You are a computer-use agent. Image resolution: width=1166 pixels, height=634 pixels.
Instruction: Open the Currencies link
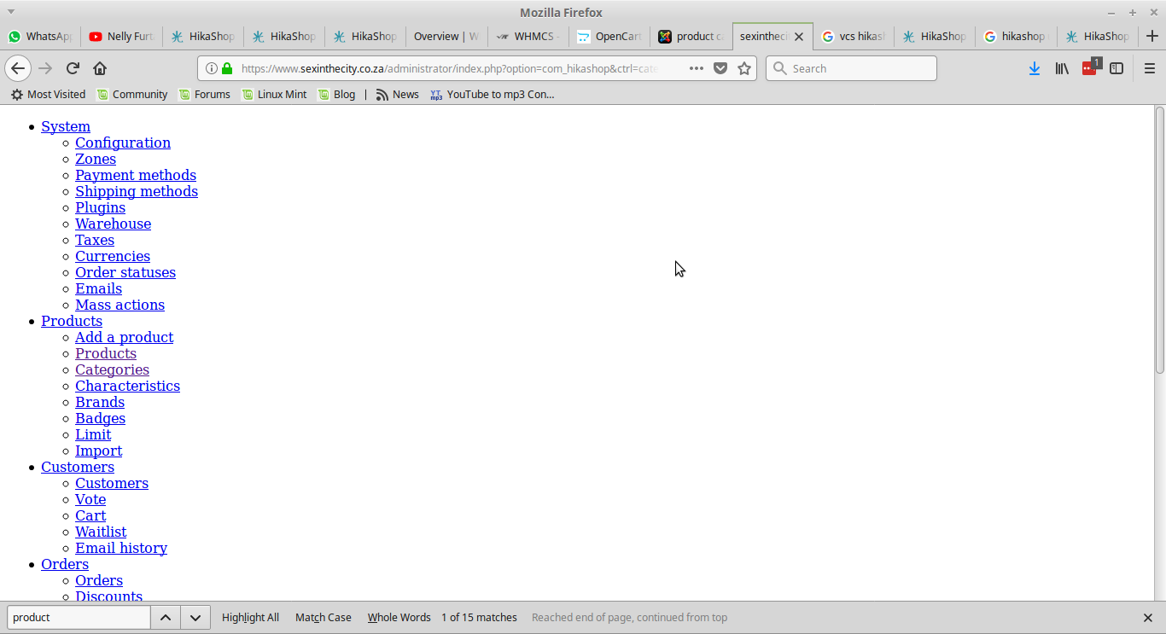(113, 256)
